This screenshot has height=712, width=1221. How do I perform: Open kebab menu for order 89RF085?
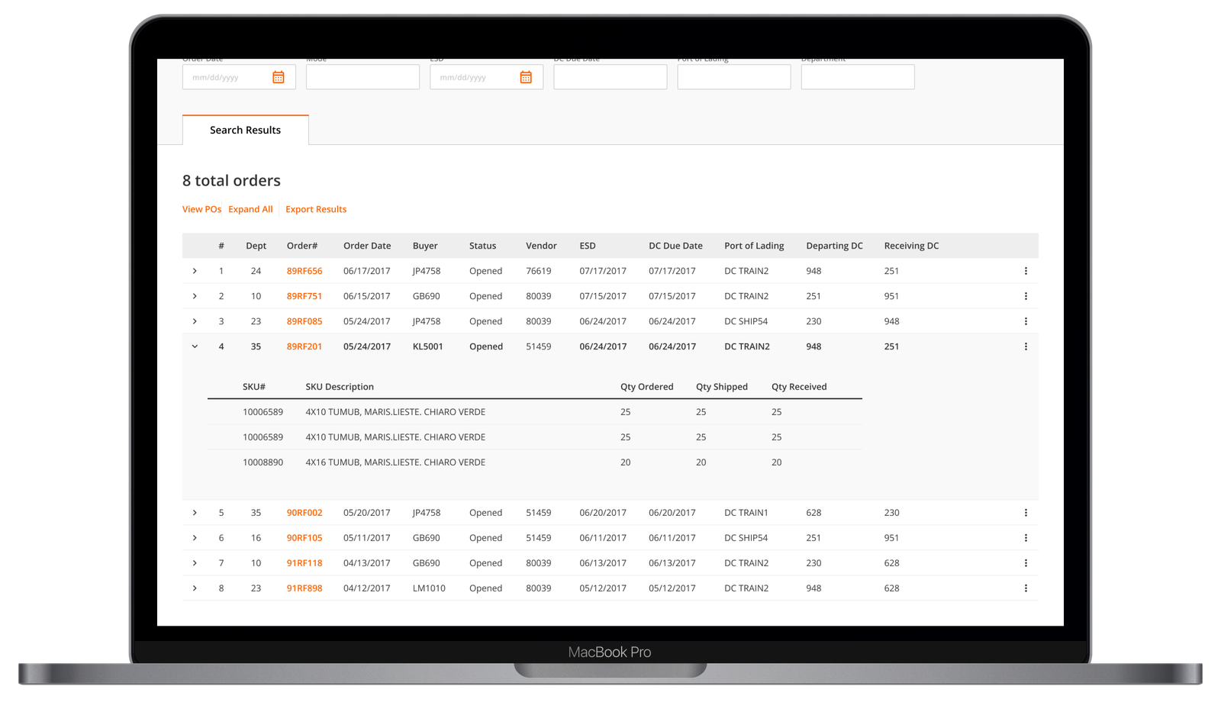(x=1026, y=321)
